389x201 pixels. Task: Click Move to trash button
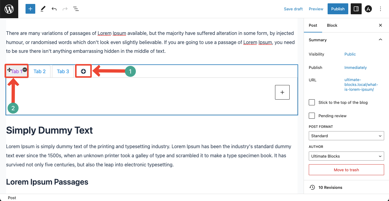pyautogui.click(x=346, y=170)
